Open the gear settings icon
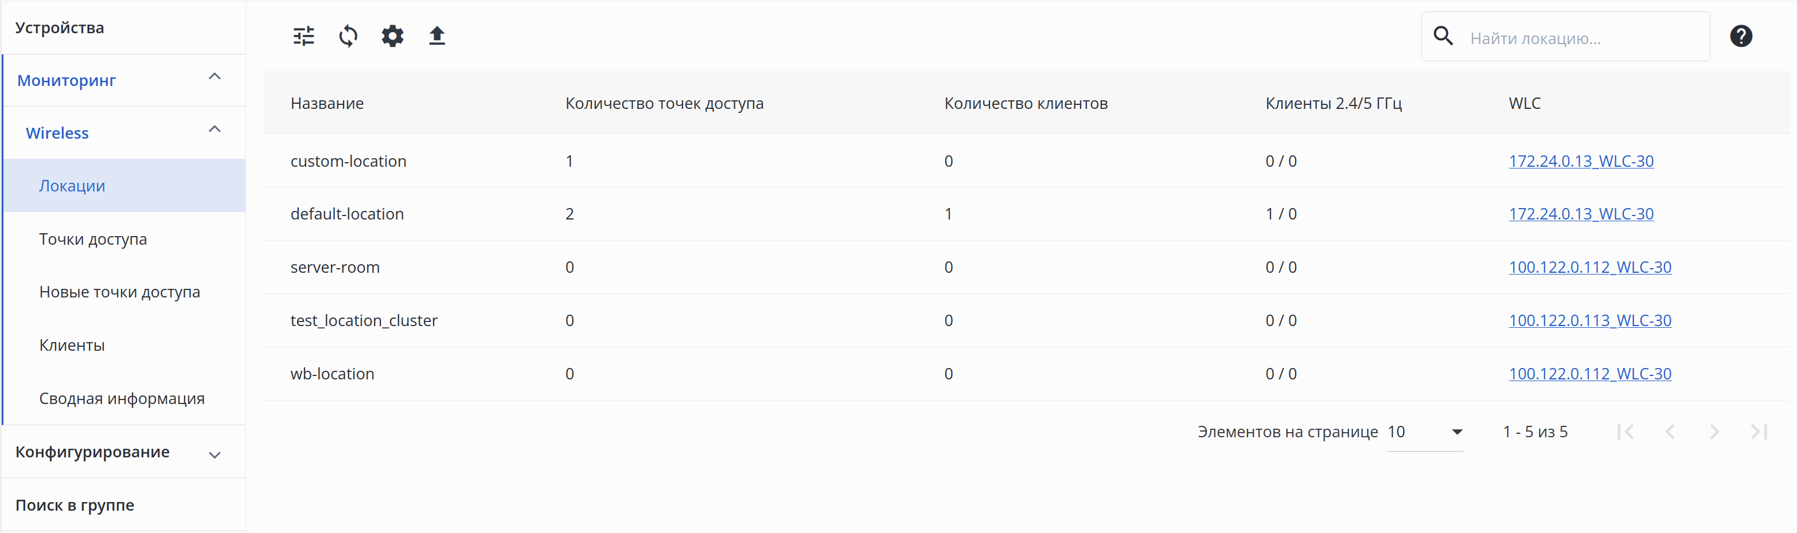The image size is (1797, 533). point(393,36)
